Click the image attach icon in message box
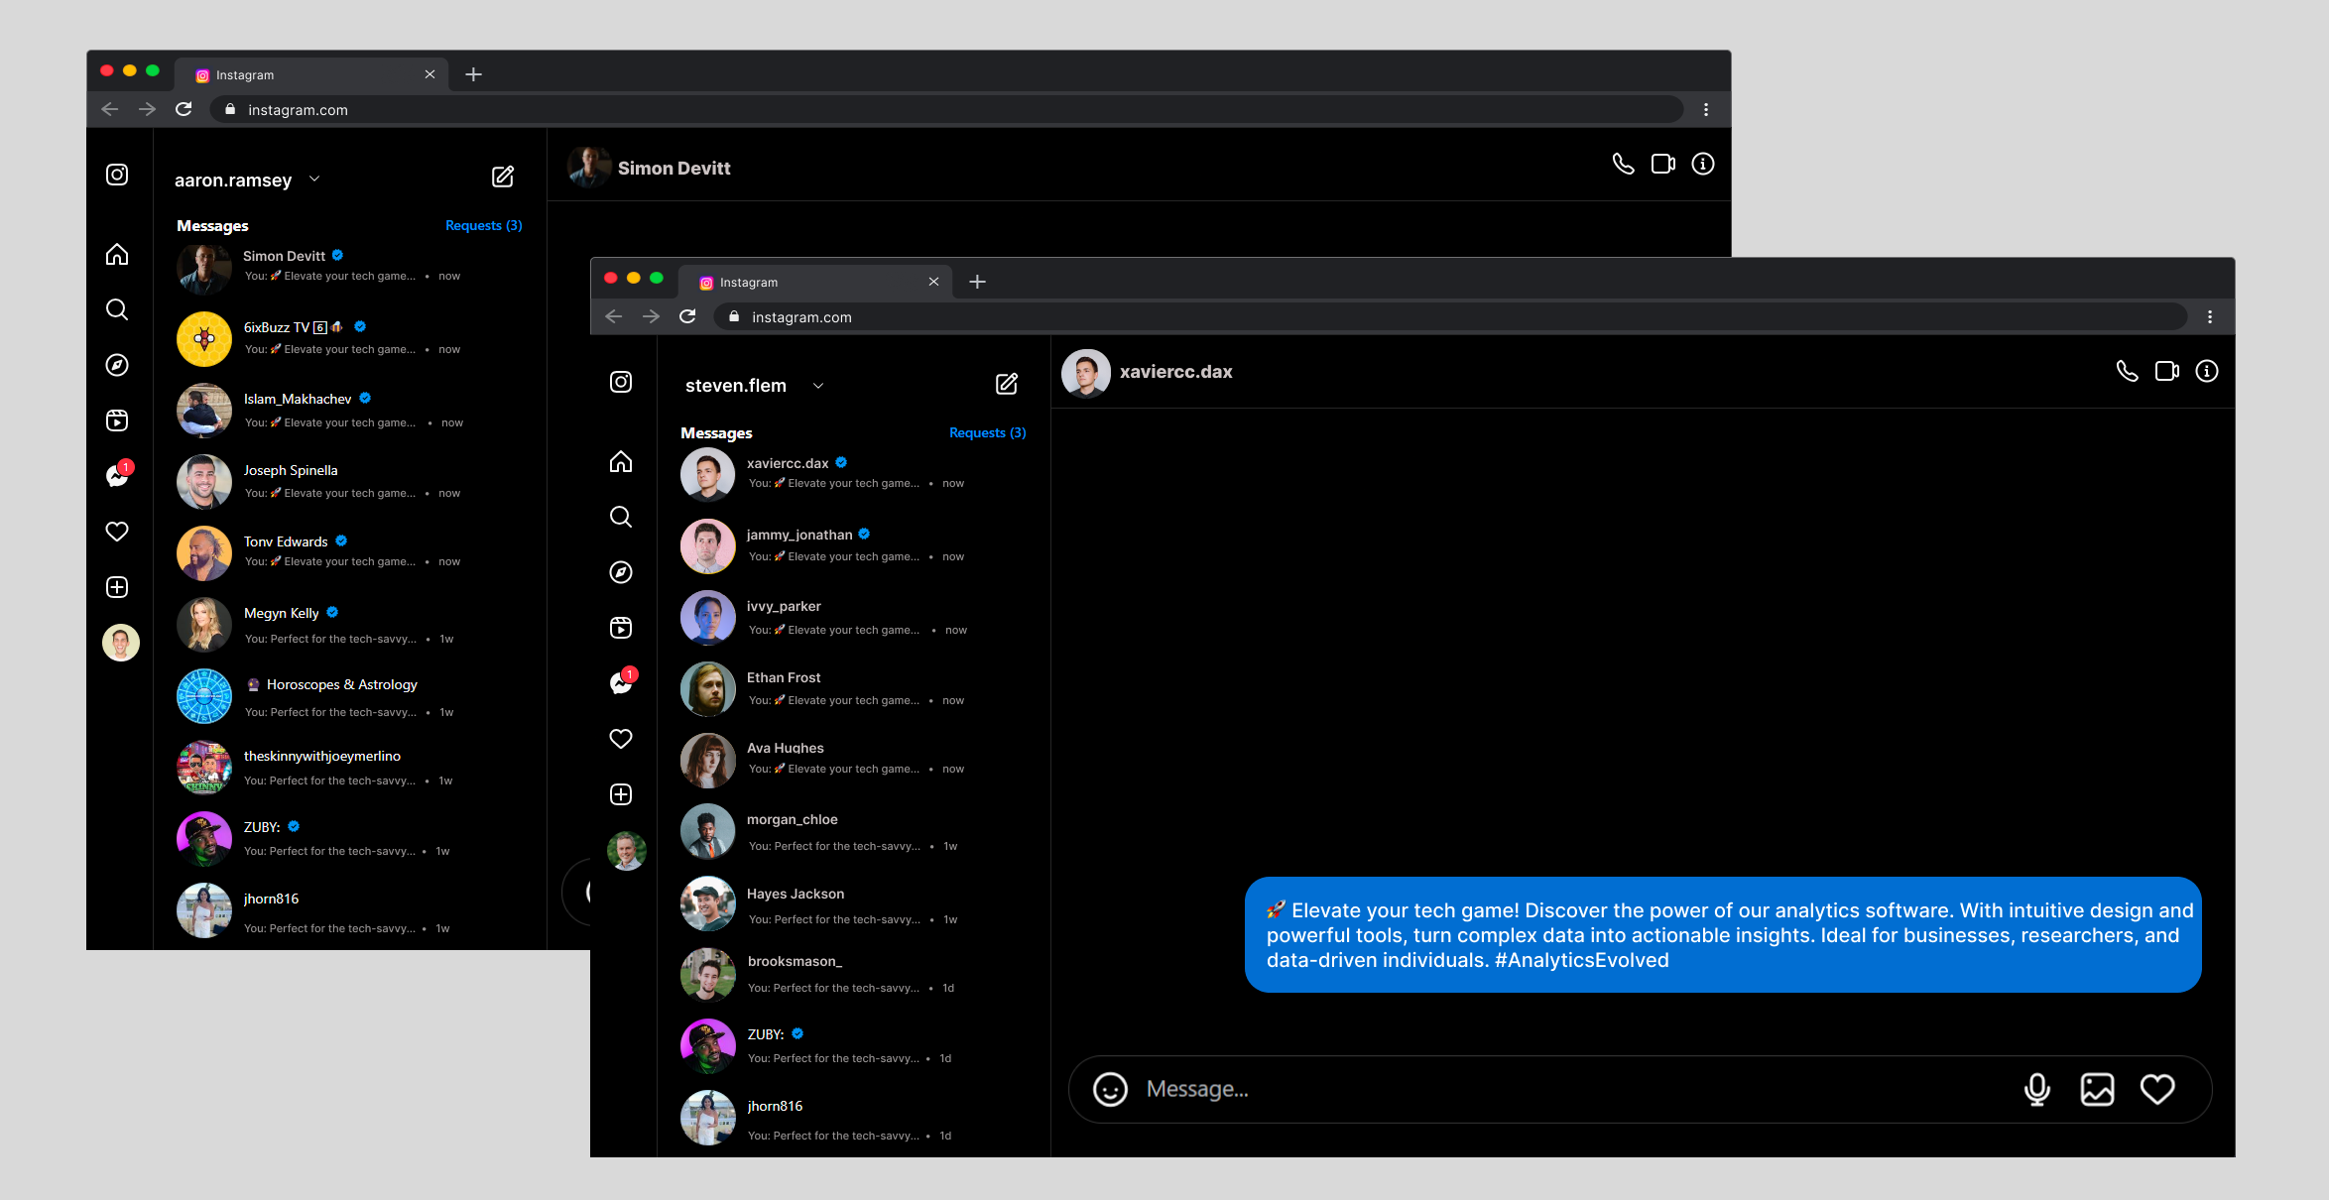2329x1200 pixels. click(2097, 1089)
